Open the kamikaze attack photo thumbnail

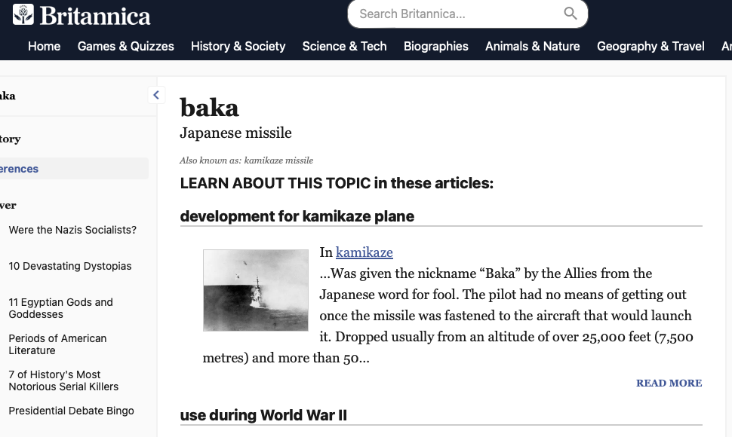tap(255, 290)
